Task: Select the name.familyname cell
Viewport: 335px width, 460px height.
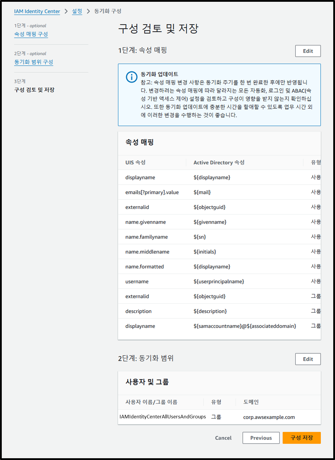Action: pyautogui.click(x=146, y=237)
